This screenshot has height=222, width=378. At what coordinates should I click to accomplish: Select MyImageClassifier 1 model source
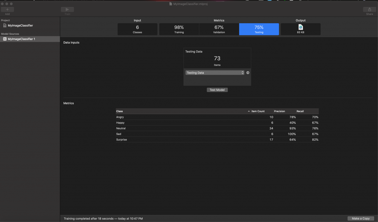(30, 39)
